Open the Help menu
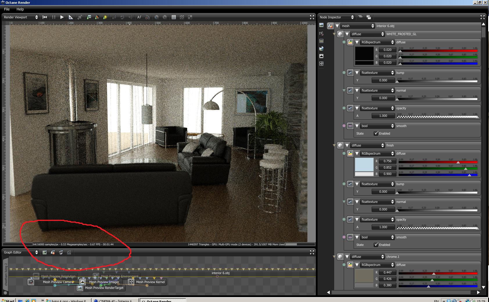This screenshot has height=302, width=489. click(20, 9)
